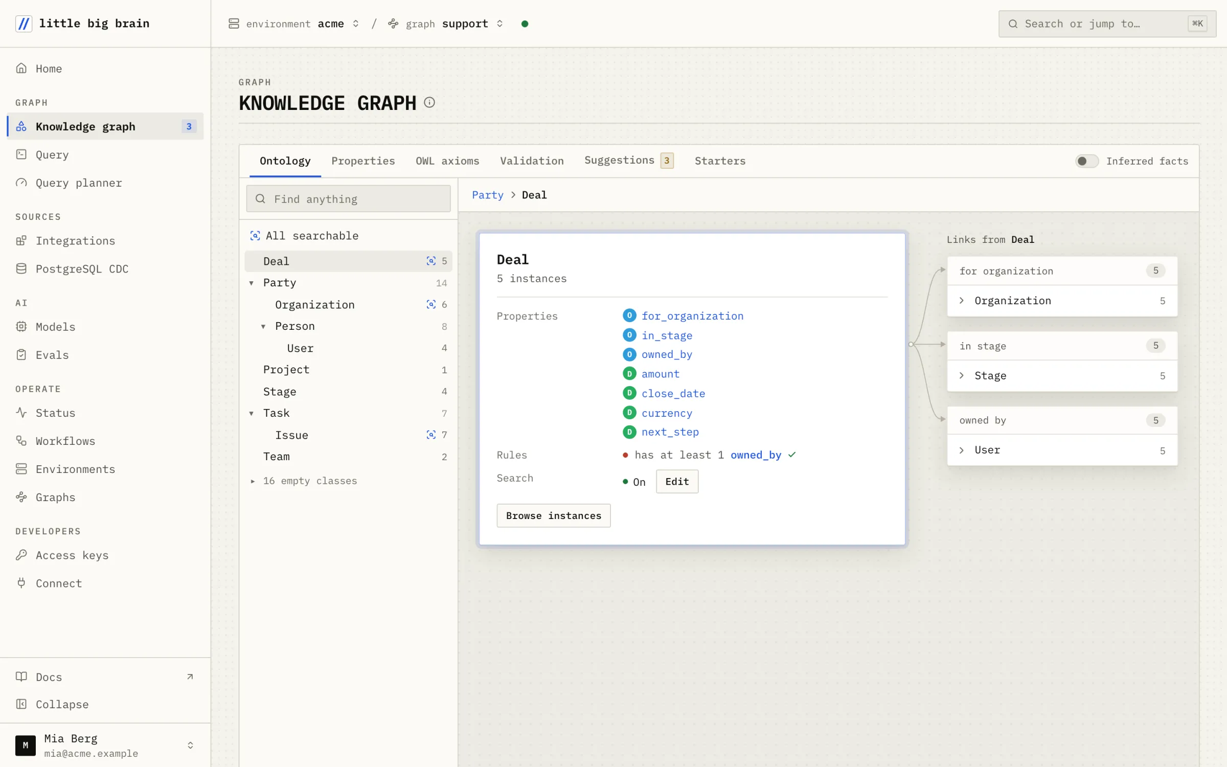Click the searchable icon on Deal row
Screen dimensions: 1227x767
tap(431, 261)
